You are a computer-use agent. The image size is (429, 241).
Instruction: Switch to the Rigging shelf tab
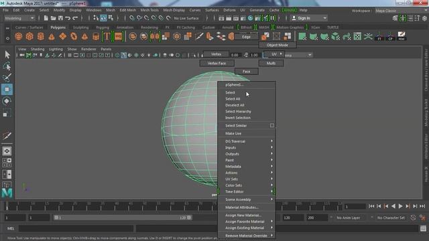[103, 27]
